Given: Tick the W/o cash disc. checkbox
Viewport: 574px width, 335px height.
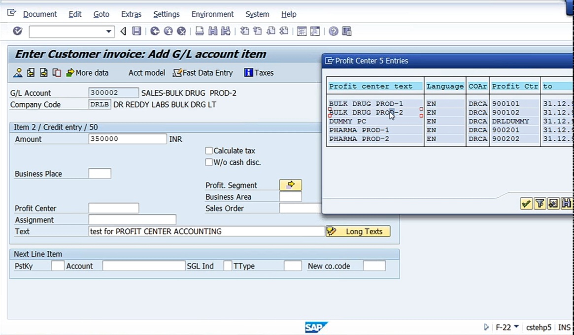Looking at the screenshot, I should coord(209,162).
